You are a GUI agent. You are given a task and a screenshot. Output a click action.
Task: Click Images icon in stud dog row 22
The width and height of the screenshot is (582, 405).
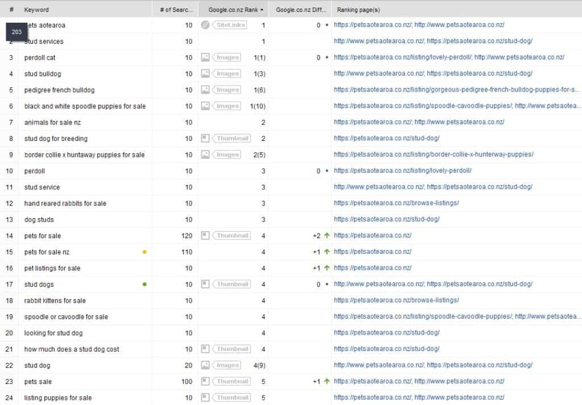tap(205, 365)
